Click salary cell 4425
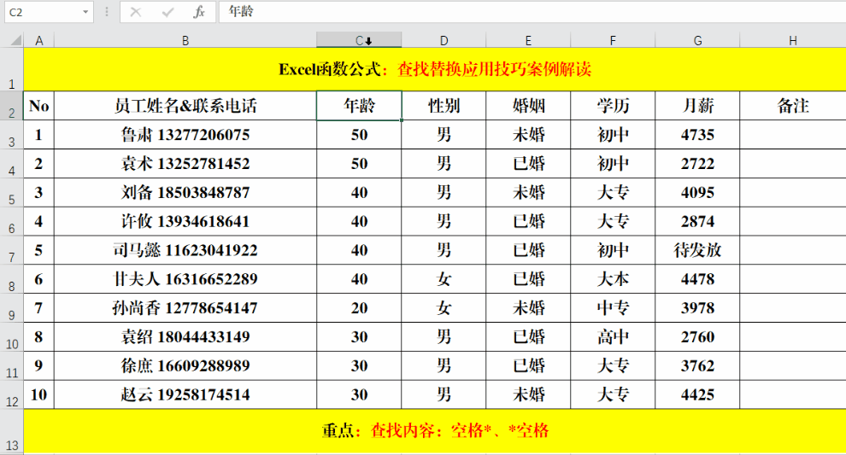Image resolution: width=846 pixels, height=455 pixels. point(697,394)
